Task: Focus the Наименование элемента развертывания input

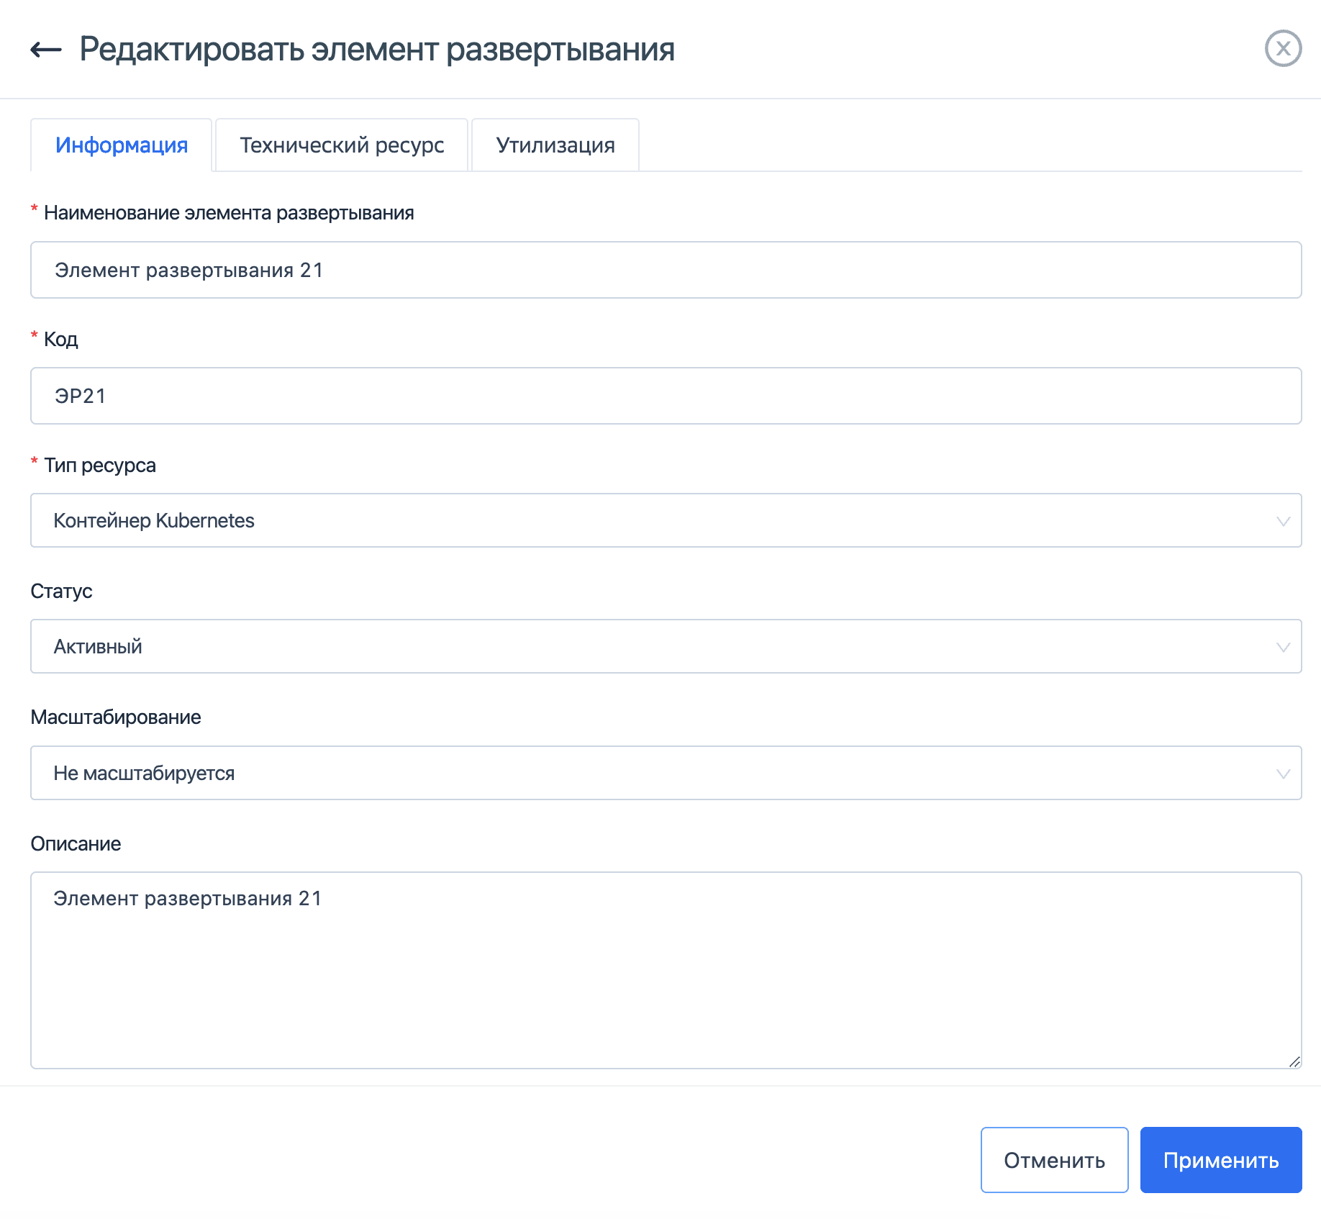Action: (x=648, y=270)
